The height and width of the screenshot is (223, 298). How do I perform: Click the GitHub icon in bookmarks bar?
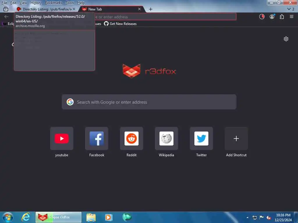click(106, 24)
